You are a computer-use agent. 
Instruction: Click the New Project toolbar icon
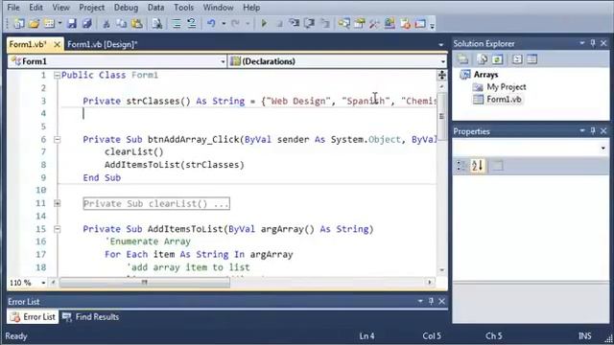point(18,23)
